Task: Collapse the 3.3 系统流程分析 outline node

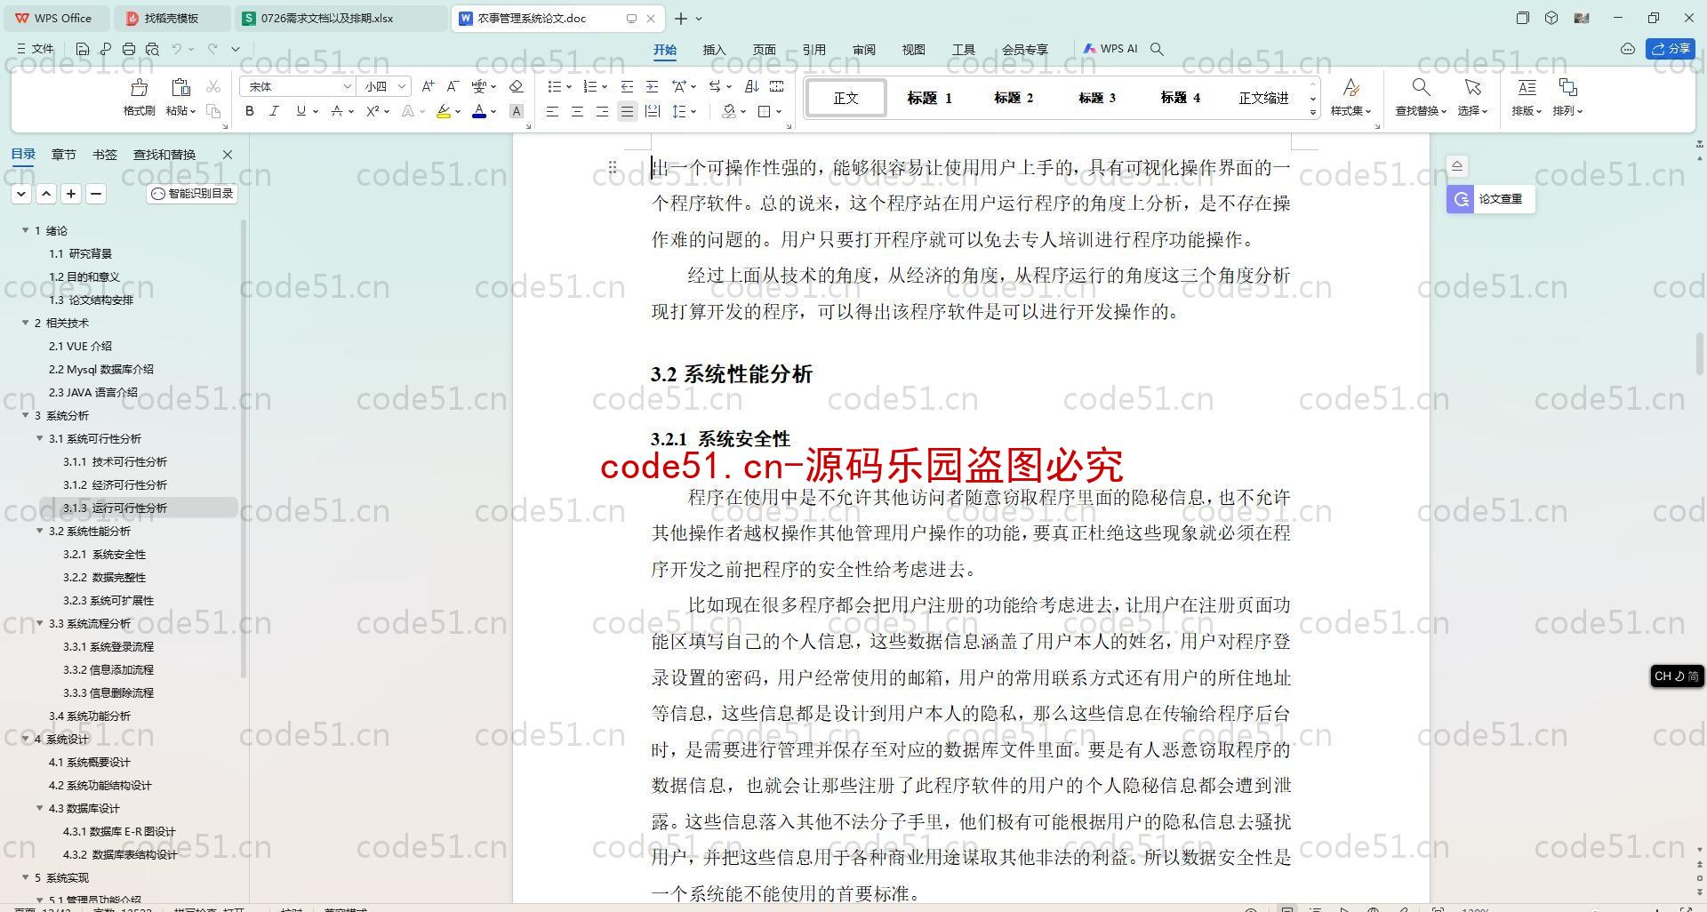Action: click(x=40, y=623)
